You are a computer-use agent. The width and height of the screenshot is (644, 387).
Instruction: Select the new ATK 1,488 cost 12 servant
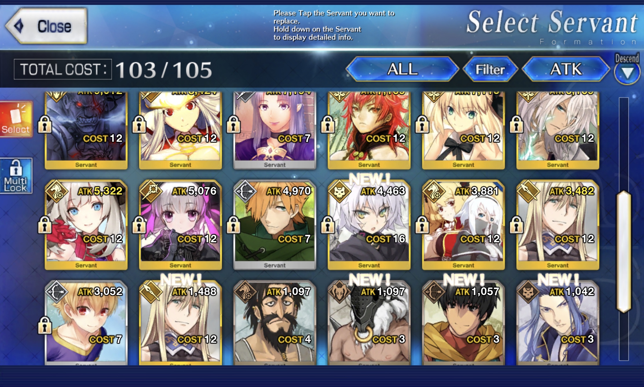click(180, 322)
